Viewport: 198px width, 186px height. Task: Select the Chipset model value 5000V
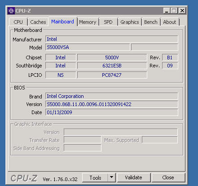coord(112,58)
